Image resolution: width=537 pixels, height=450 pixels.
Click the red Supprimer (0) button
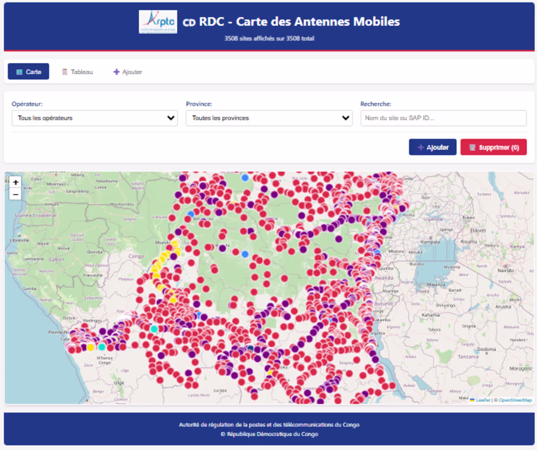pyautogui.click(x=494, y=147)
